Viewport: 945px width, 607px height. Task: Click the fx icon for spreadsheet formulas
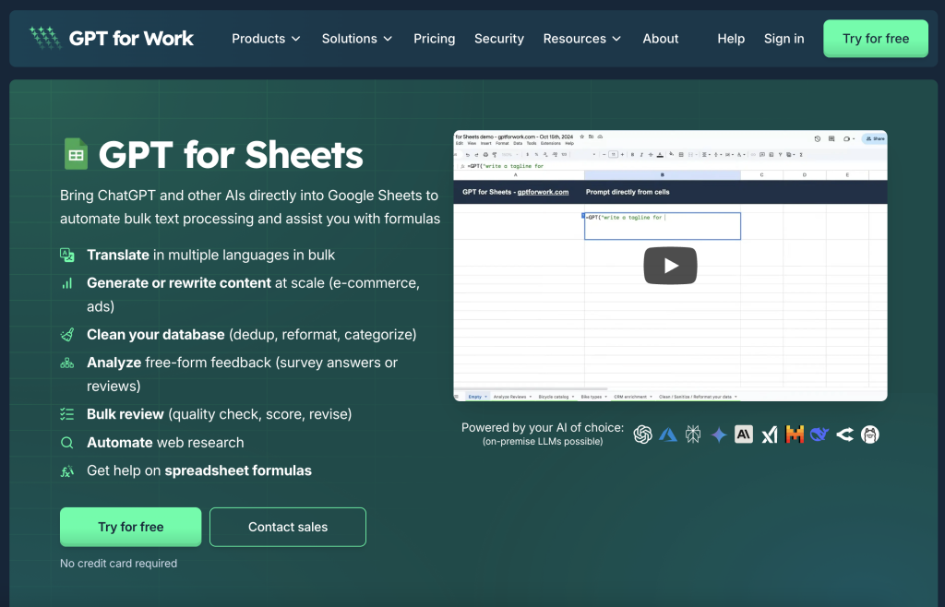[66, 470]
